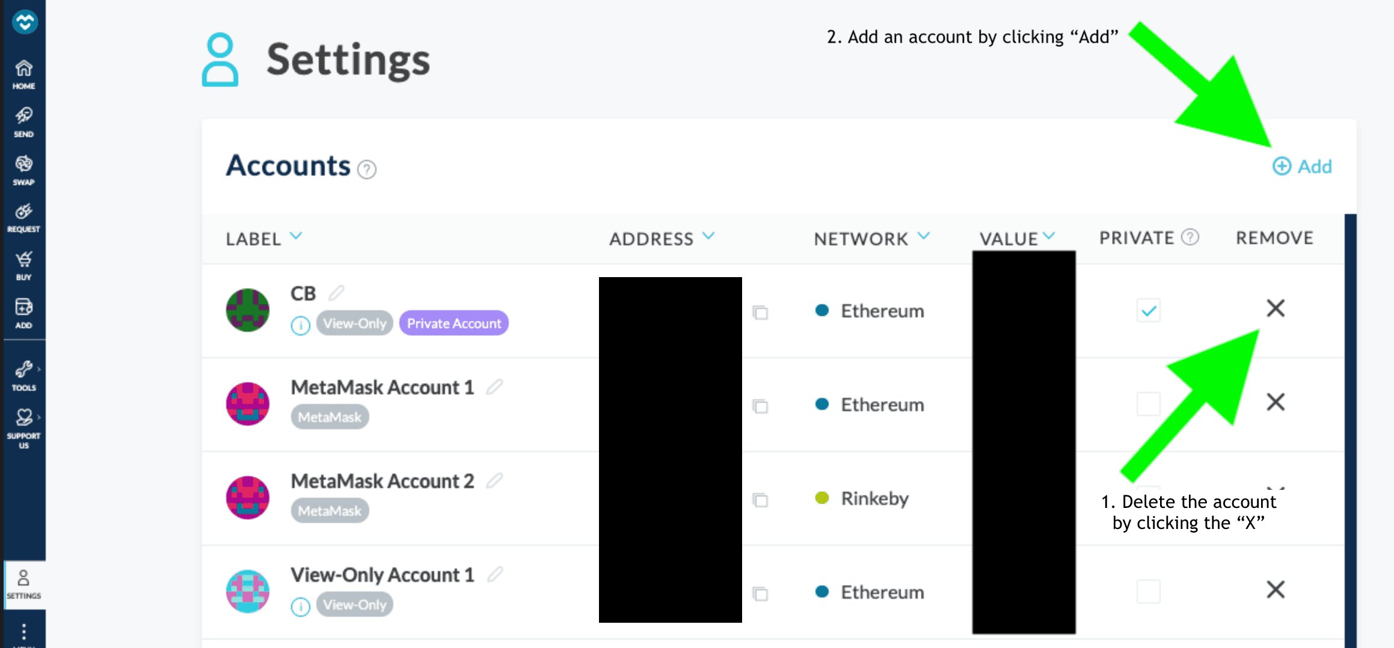Image resolution: width=1394 pixels, height=648 pixels.
Task: Enable private for MetaMask Account 1
Action: tap(1148, 404)
